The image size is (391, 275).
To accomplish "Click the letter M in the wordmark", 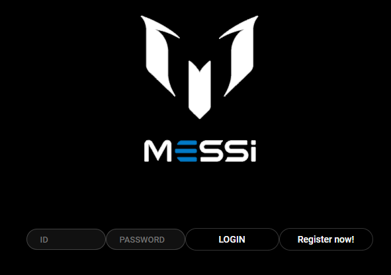I will click(157, 151).
